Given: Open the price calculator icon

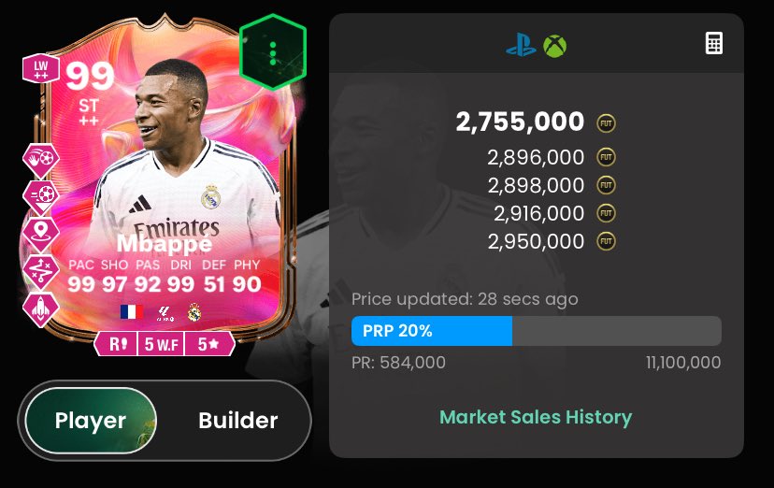Looking at the screenshot, I should click(714, 43).
